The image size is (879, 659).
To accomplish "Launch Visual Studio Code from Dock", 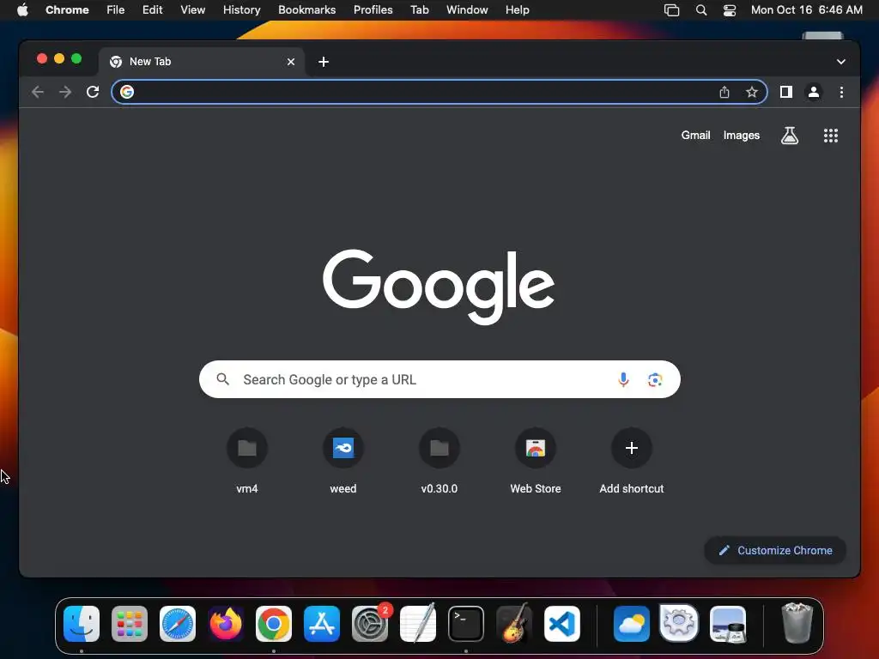I will tap(562, 624).
